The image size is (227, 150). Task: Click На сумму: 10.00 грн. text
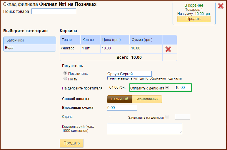click(x=194, y=14)
